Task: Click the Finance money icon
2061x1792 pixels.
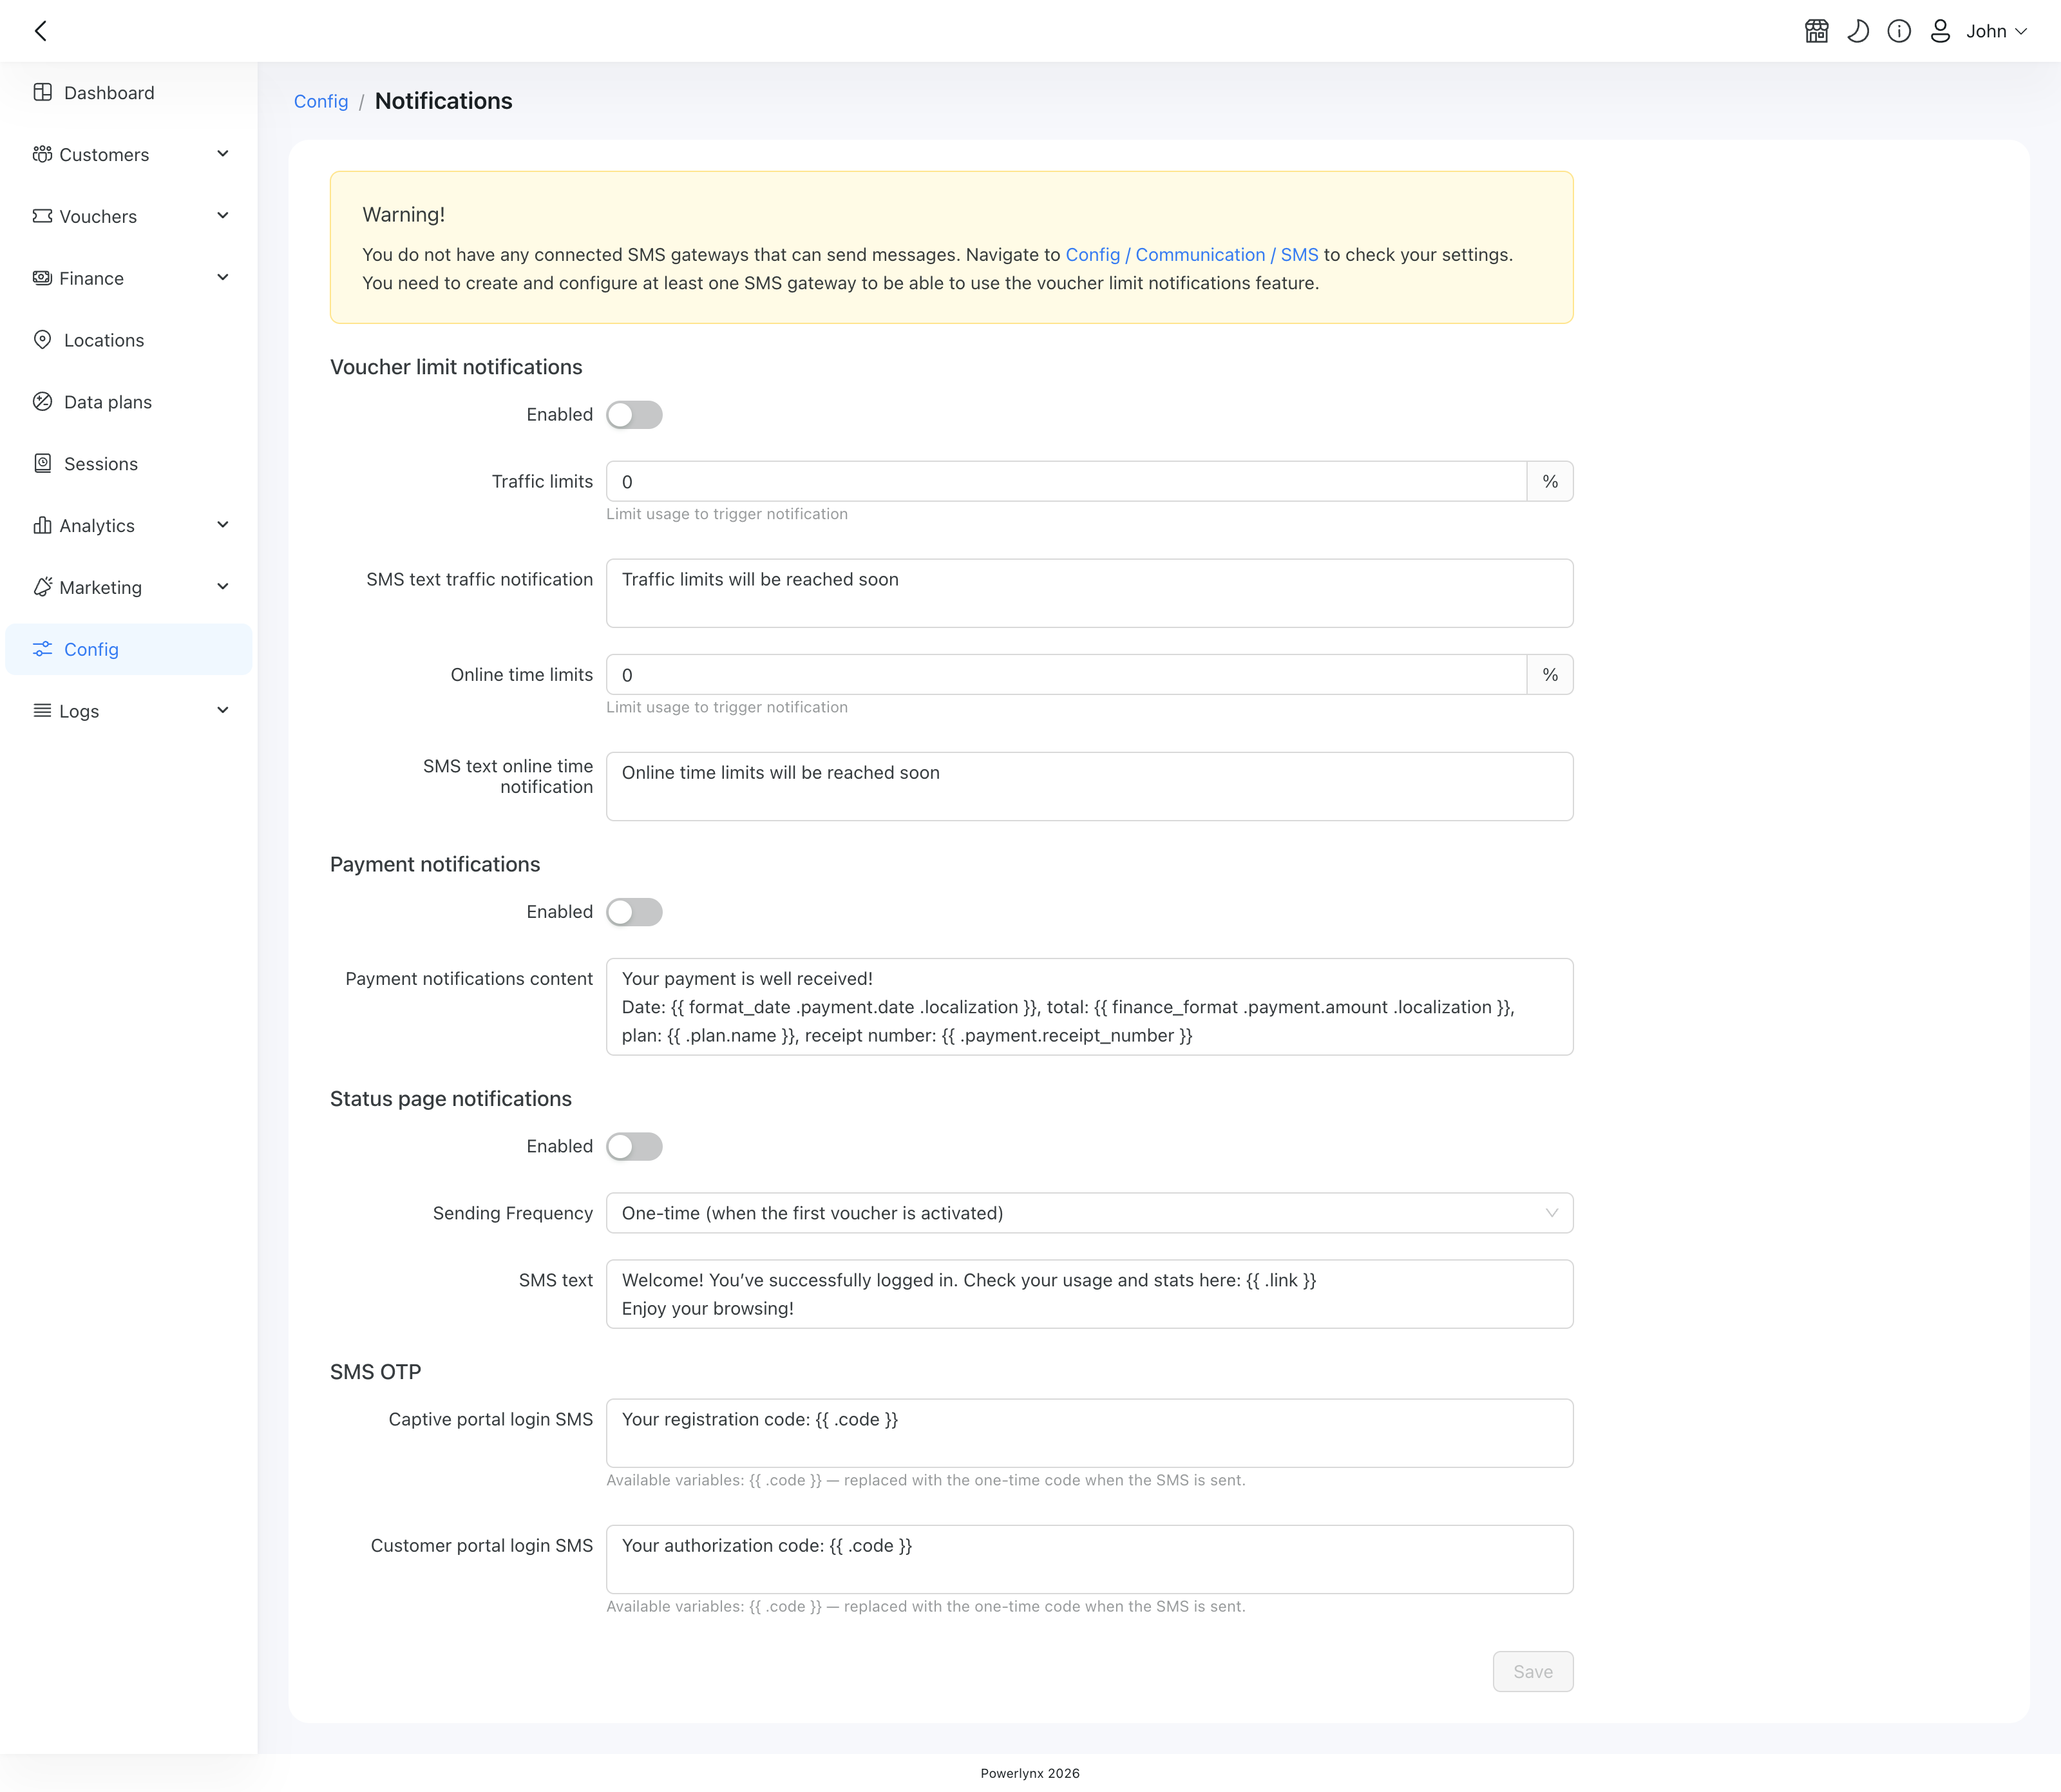Action: (x=43, y=278)
